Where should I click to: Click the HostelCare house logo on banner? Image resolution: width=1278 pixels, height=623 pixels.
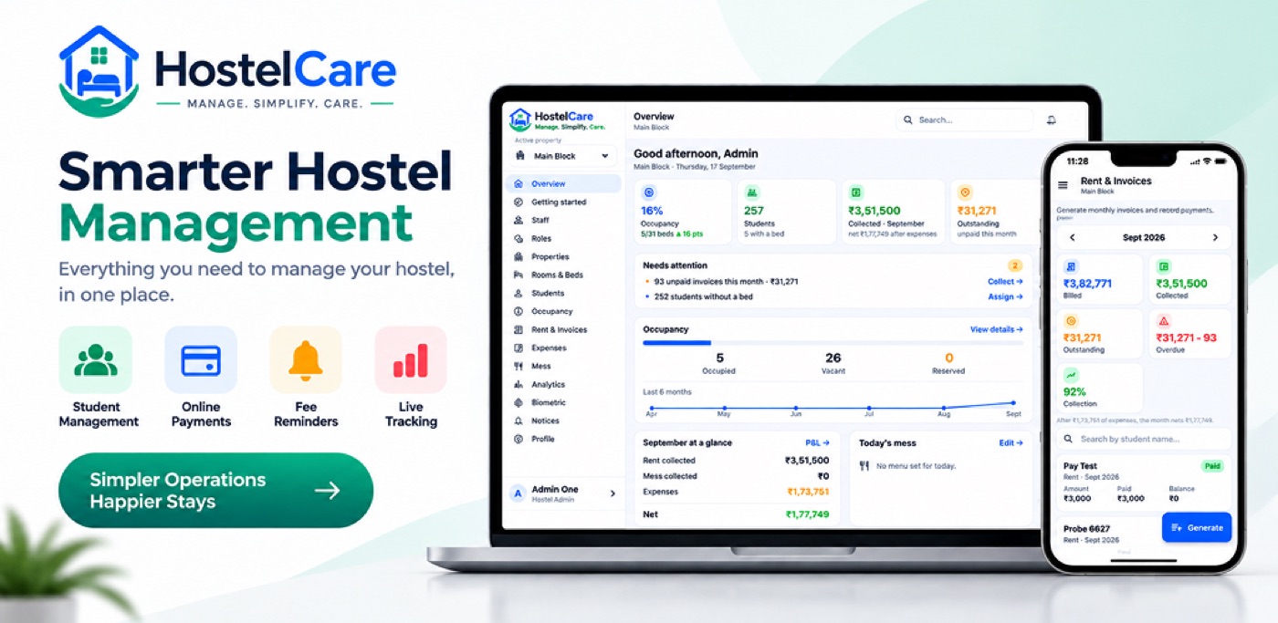[100, 72]
